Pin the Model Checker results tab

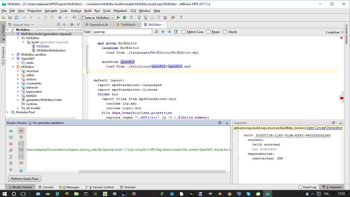coord(11,150)
